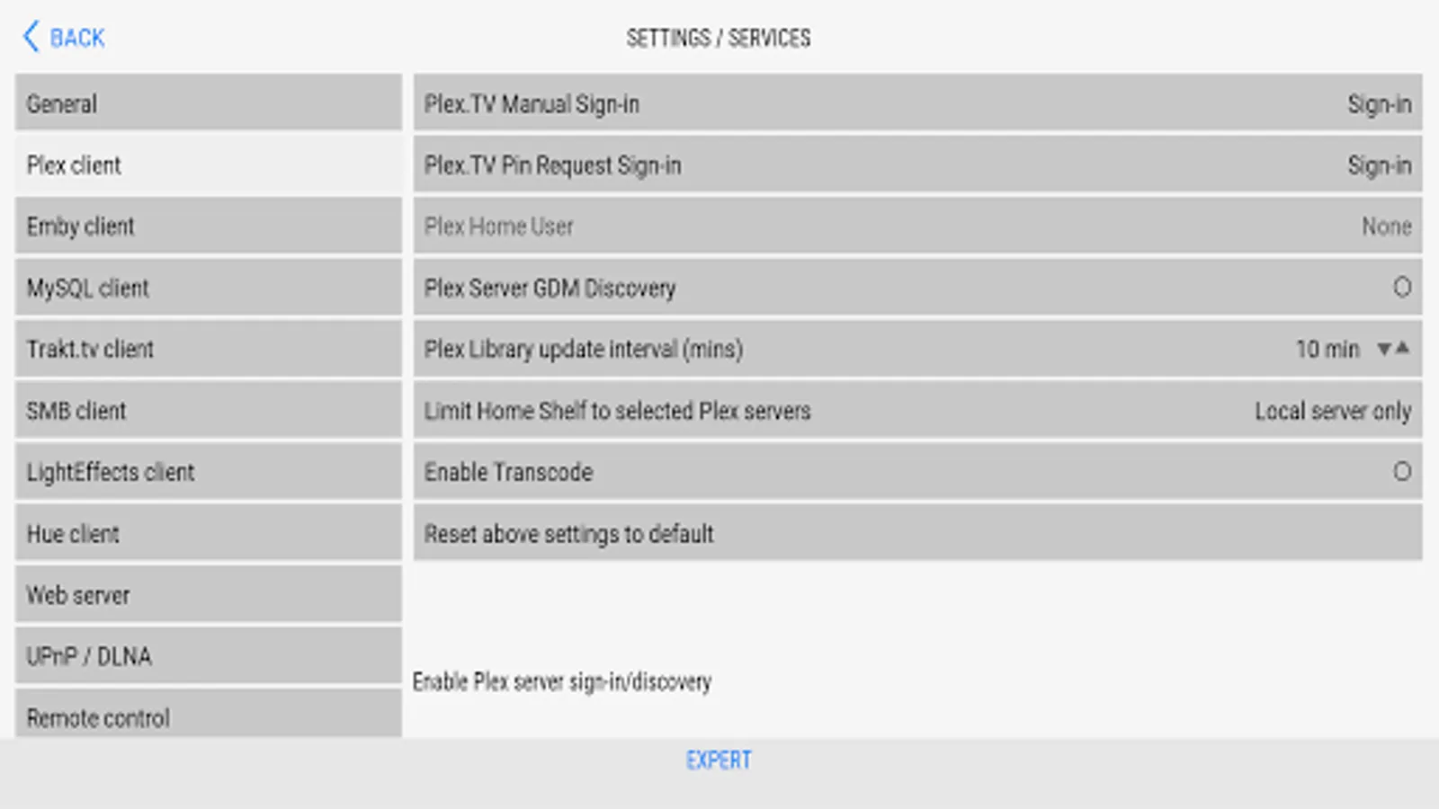Click Sign-in for Plex.TV Pin Request

(x=1379, y=165)
